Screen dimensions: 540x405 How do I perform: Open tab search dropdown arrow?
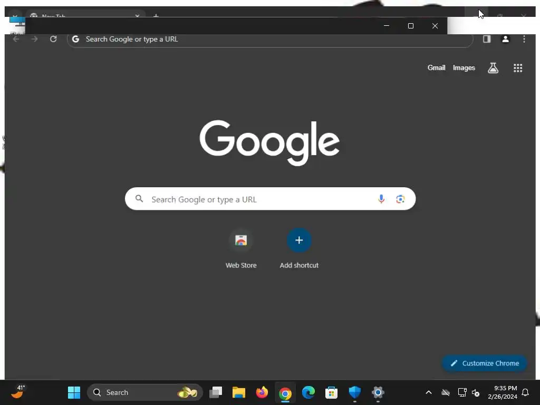tap(15, 15)
